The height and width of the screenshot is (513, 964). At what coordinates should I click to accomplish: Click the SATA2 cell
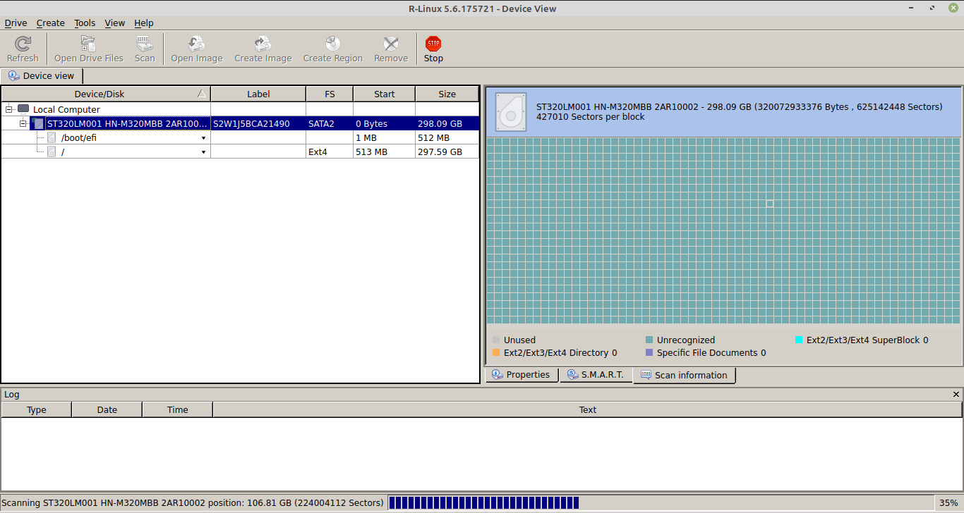pyautogui.click(x=330, y=123)
